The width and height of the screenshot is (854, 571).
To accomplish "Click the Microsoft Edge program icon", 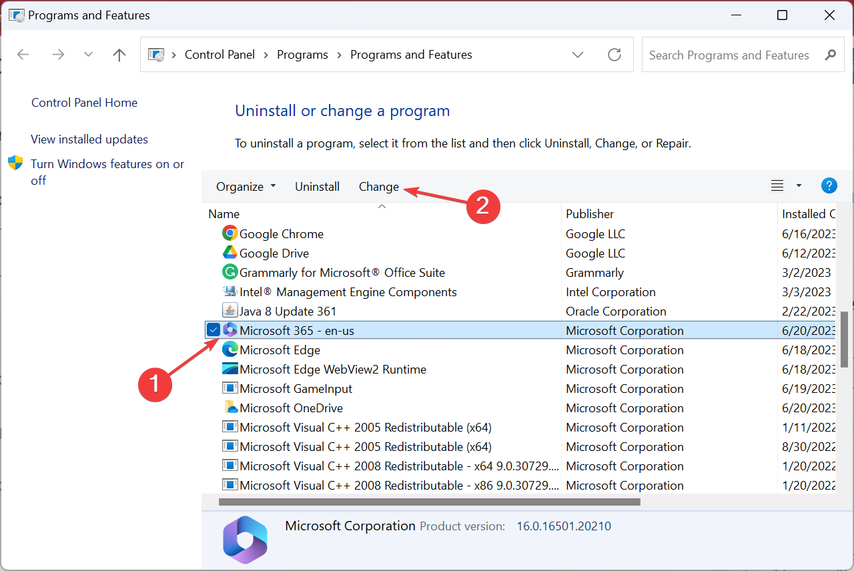I will [x=230, y=350].
